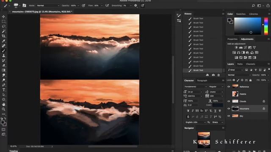This screenshot has width=271, height=152.
Task: Select the Lasso tool
Action: coord(3,26)
